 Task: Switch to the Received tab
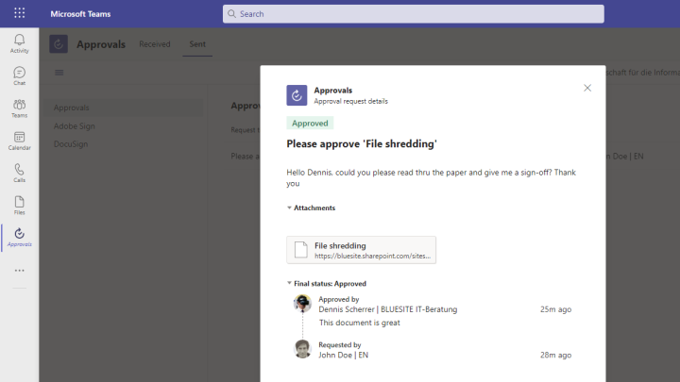tap(155, 44)
